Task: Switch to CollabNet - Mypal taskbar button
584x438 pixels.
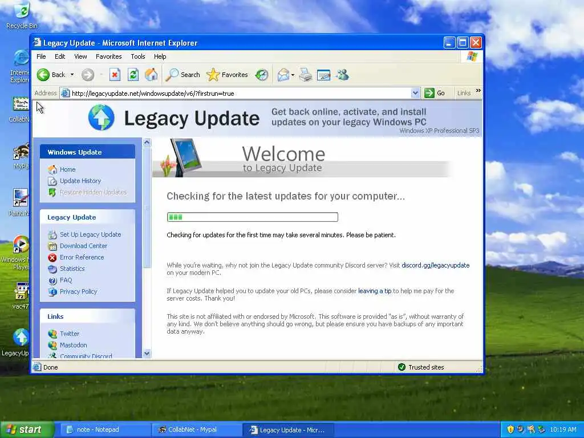Action: pos(197,430)
